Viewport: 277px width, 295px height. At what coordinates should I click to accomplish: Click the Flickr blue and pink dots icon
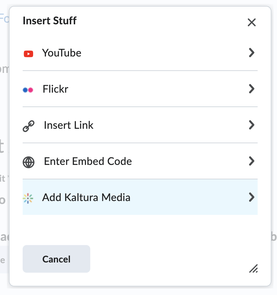[28, 90]
